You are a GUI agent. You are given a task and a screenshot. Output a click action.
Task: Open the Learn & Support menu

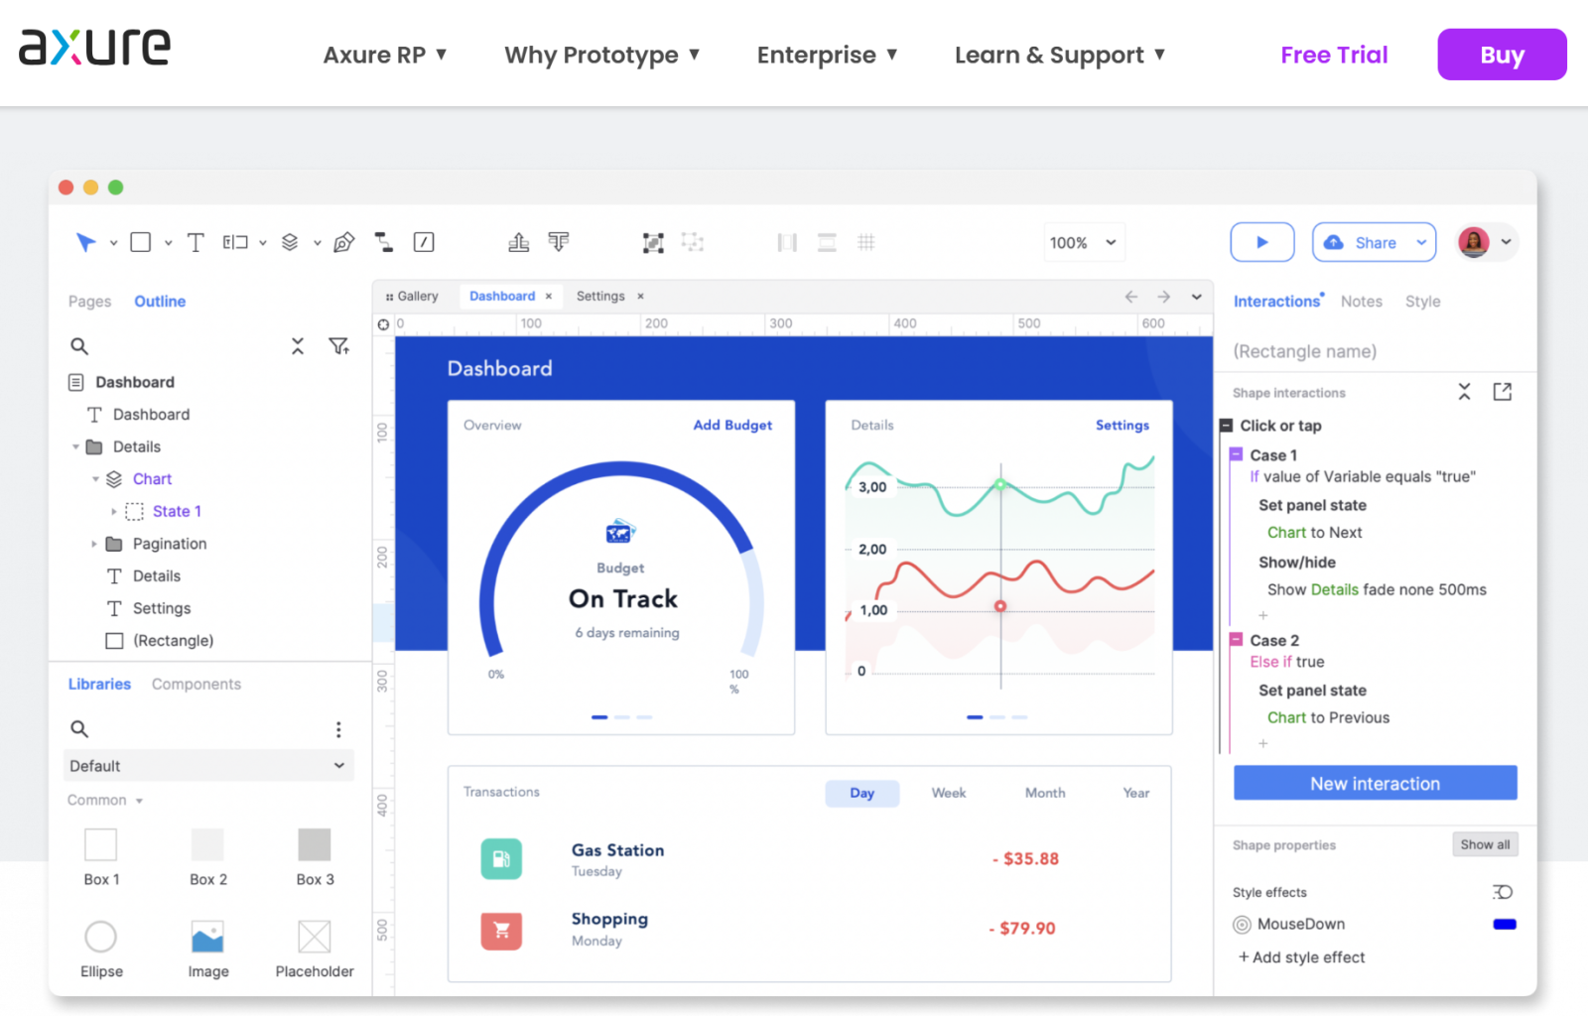coord(1060,55)
